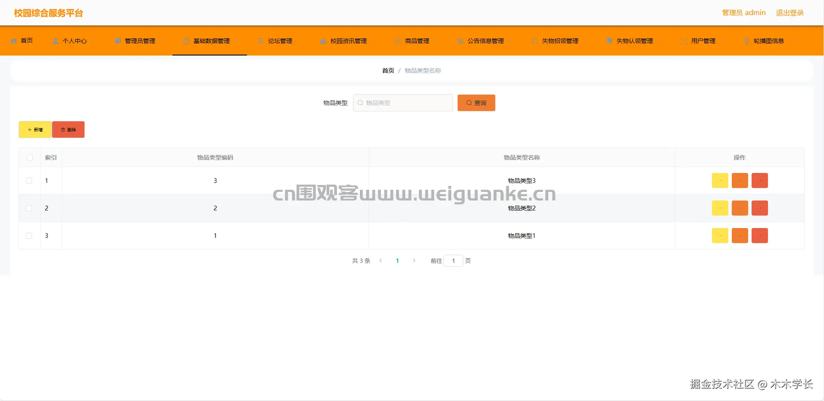Click the 物品类型名称 breadcrumb text
This screenshot has height=401, width=824.
pyautogui.click(x=423, y=71)
